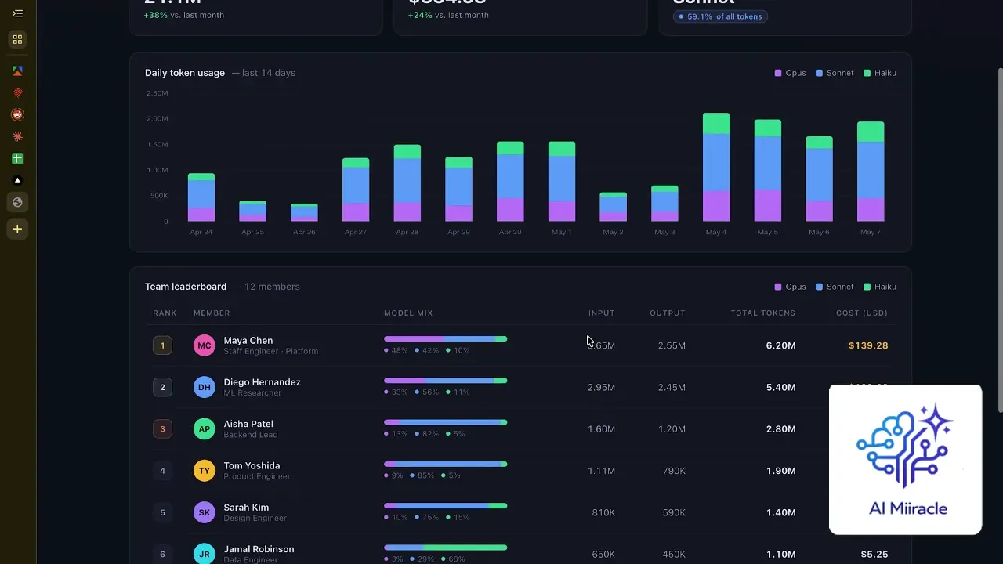Click the OUTPUT column header
Viewport: 1003px width, 564px height.
668,313
